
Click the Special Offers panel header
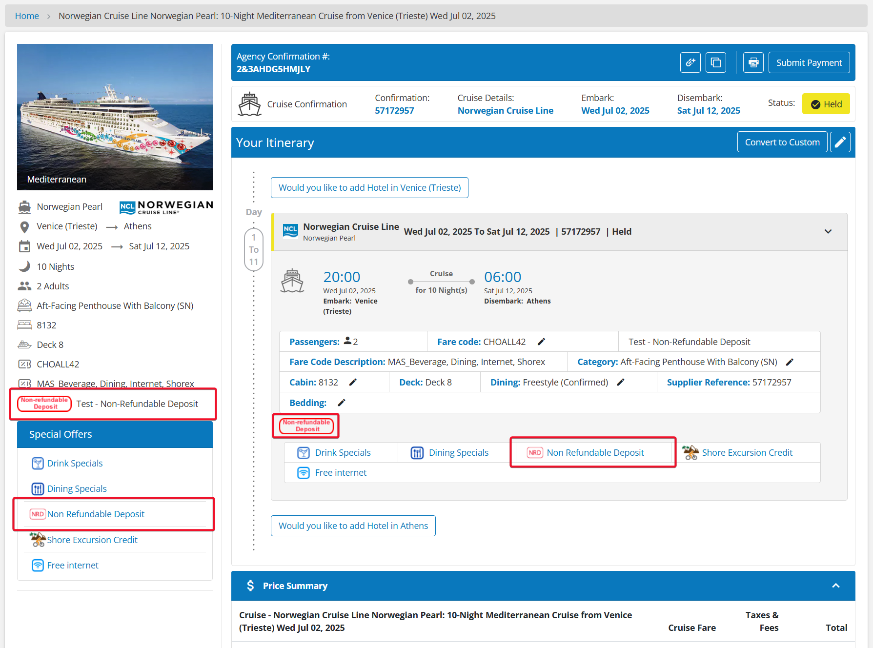(115, 434)
